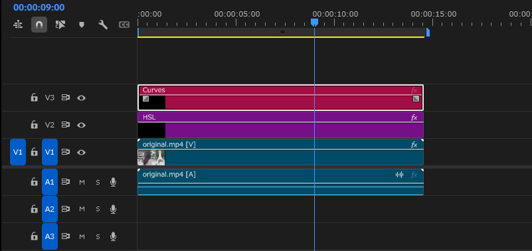Enable voice-over record on track A2

114,209
